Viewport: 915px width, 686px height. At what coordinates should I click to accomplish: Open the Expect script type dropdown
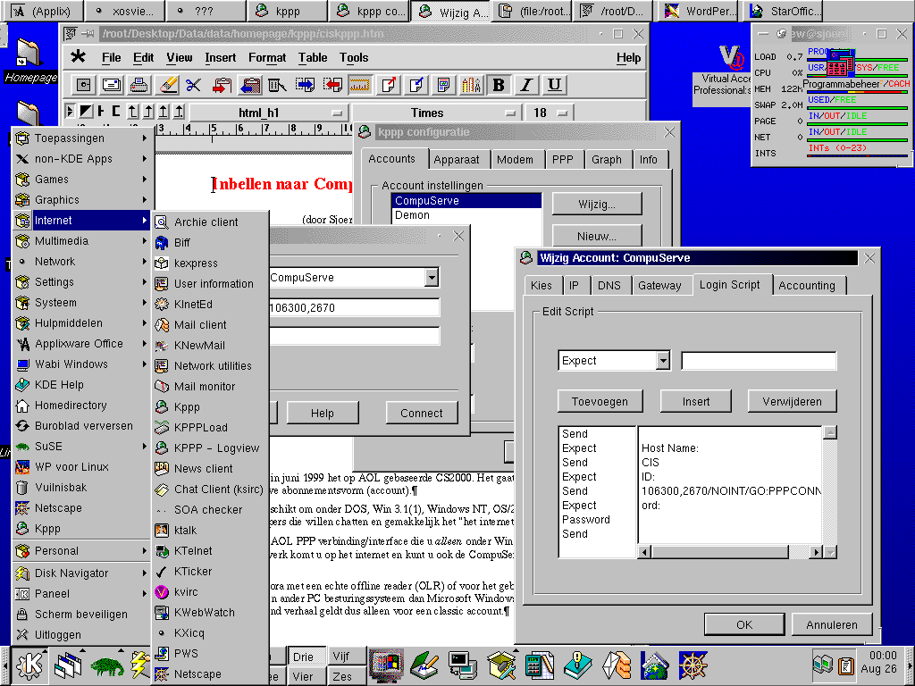coord(662,361)
